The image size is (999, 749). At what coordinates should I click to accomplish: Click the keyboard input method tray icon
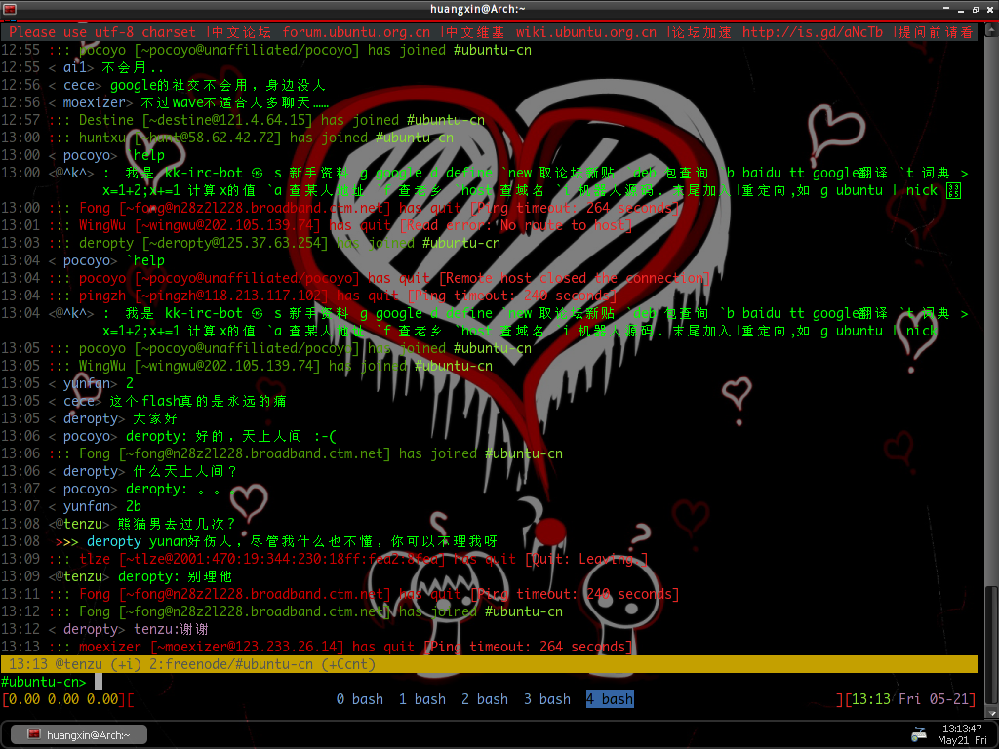[919, 734]
